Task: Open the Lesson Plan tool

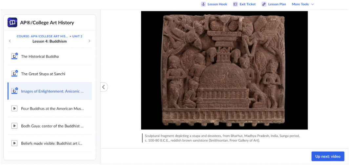Action: pyautogui.click(x=274, y=4)
